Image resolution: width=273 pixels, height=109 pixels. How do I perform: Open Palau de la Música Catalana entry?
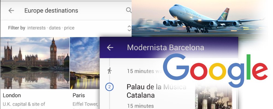(x=156, y=91)
